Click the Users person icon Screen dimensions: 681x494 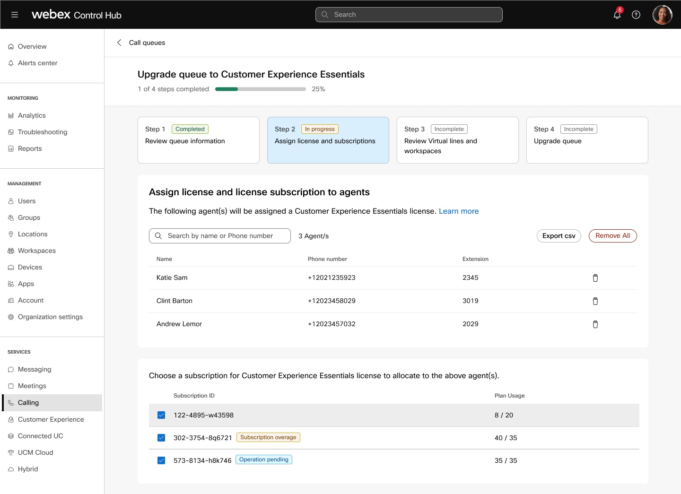pos(11,201)
